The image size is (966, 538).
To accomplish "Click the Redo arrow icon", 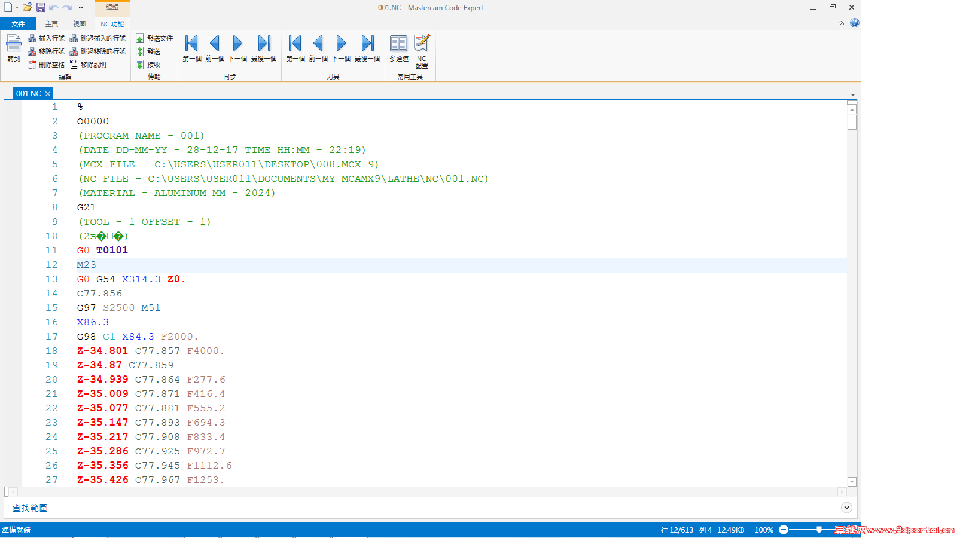I will tap(67, 7).
